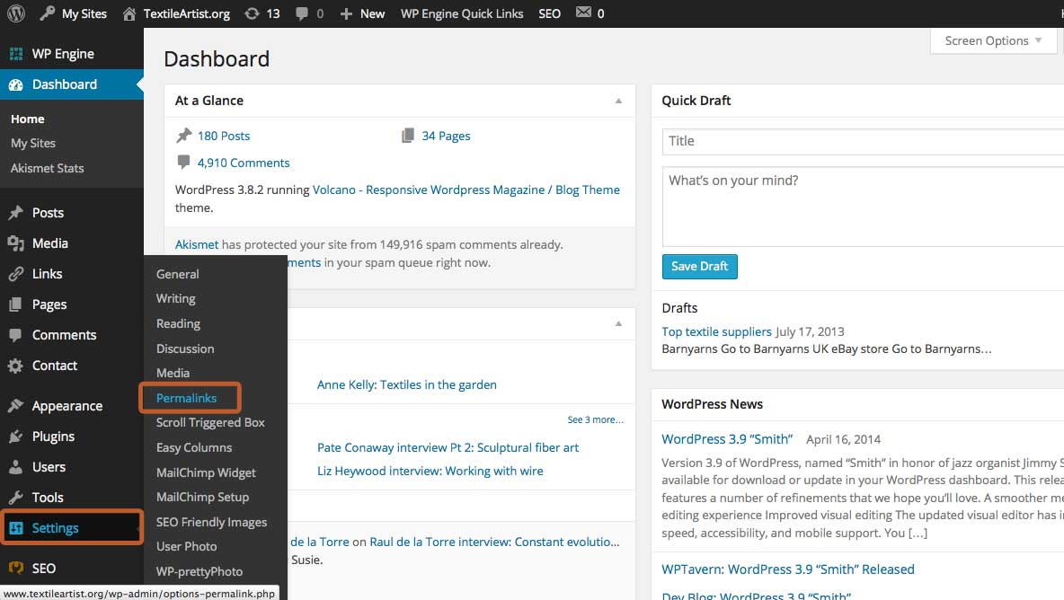Viewport: 1064px width, 600px height.
Task: Open Akismet Stats in sidebar
Action: [x=48, y=168]
